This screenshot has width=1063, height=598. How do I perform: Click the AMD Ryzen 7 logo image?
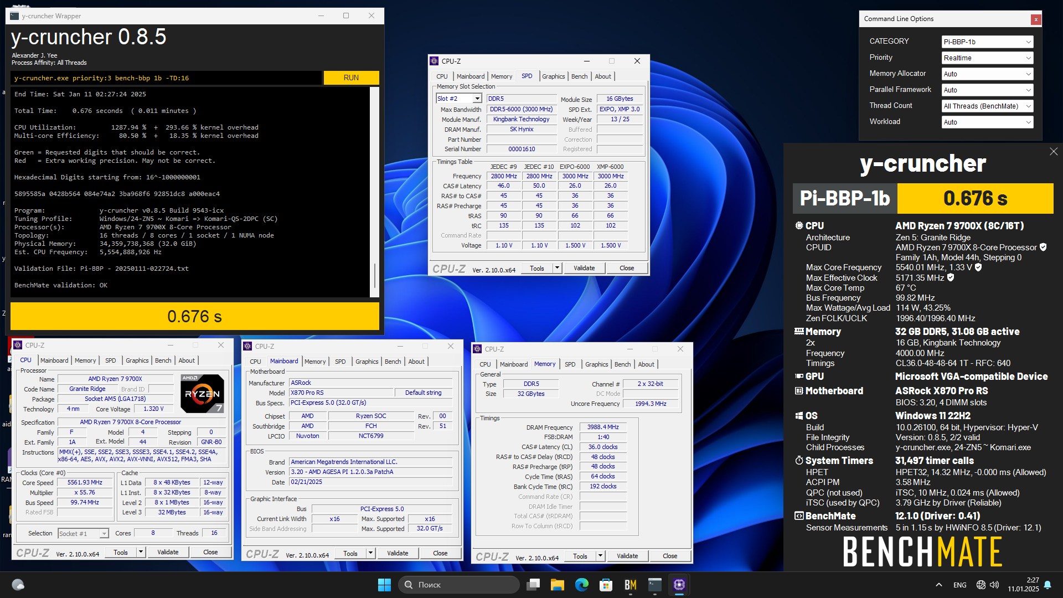(x=202, y=393)
